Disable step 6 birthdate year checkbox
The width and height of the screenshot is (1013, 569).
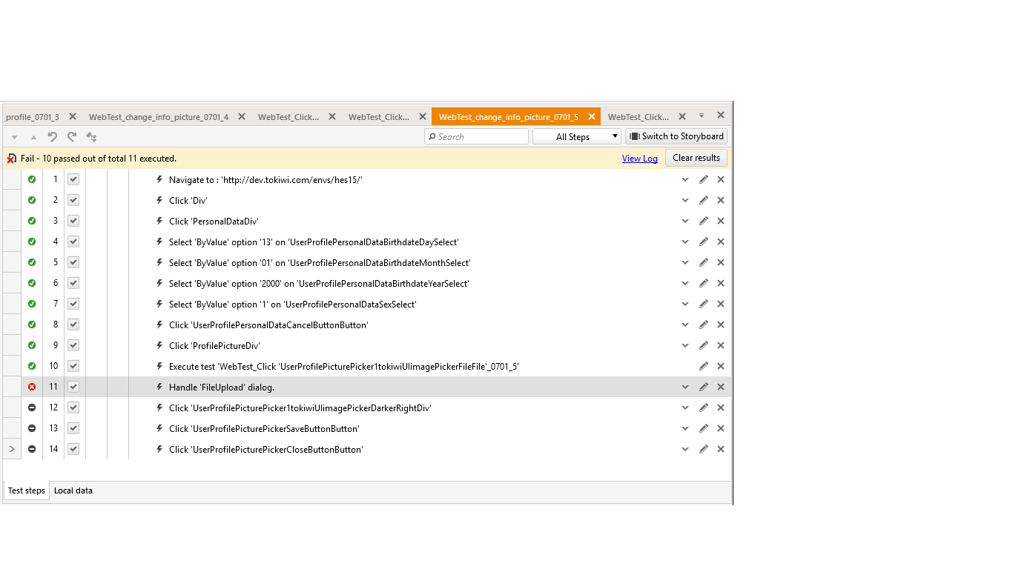coord(73,283)
